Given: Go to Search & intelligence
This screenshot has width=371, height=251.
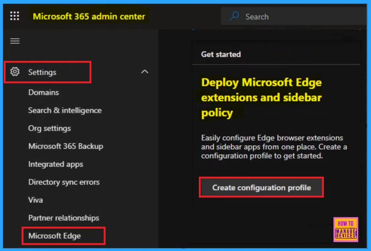Looking at the screenshot, I should click(65, 110).
